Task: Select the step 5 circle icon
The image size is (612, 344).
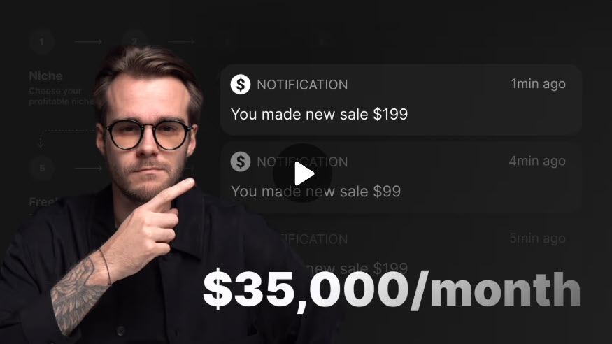Action: coord(41,168)
